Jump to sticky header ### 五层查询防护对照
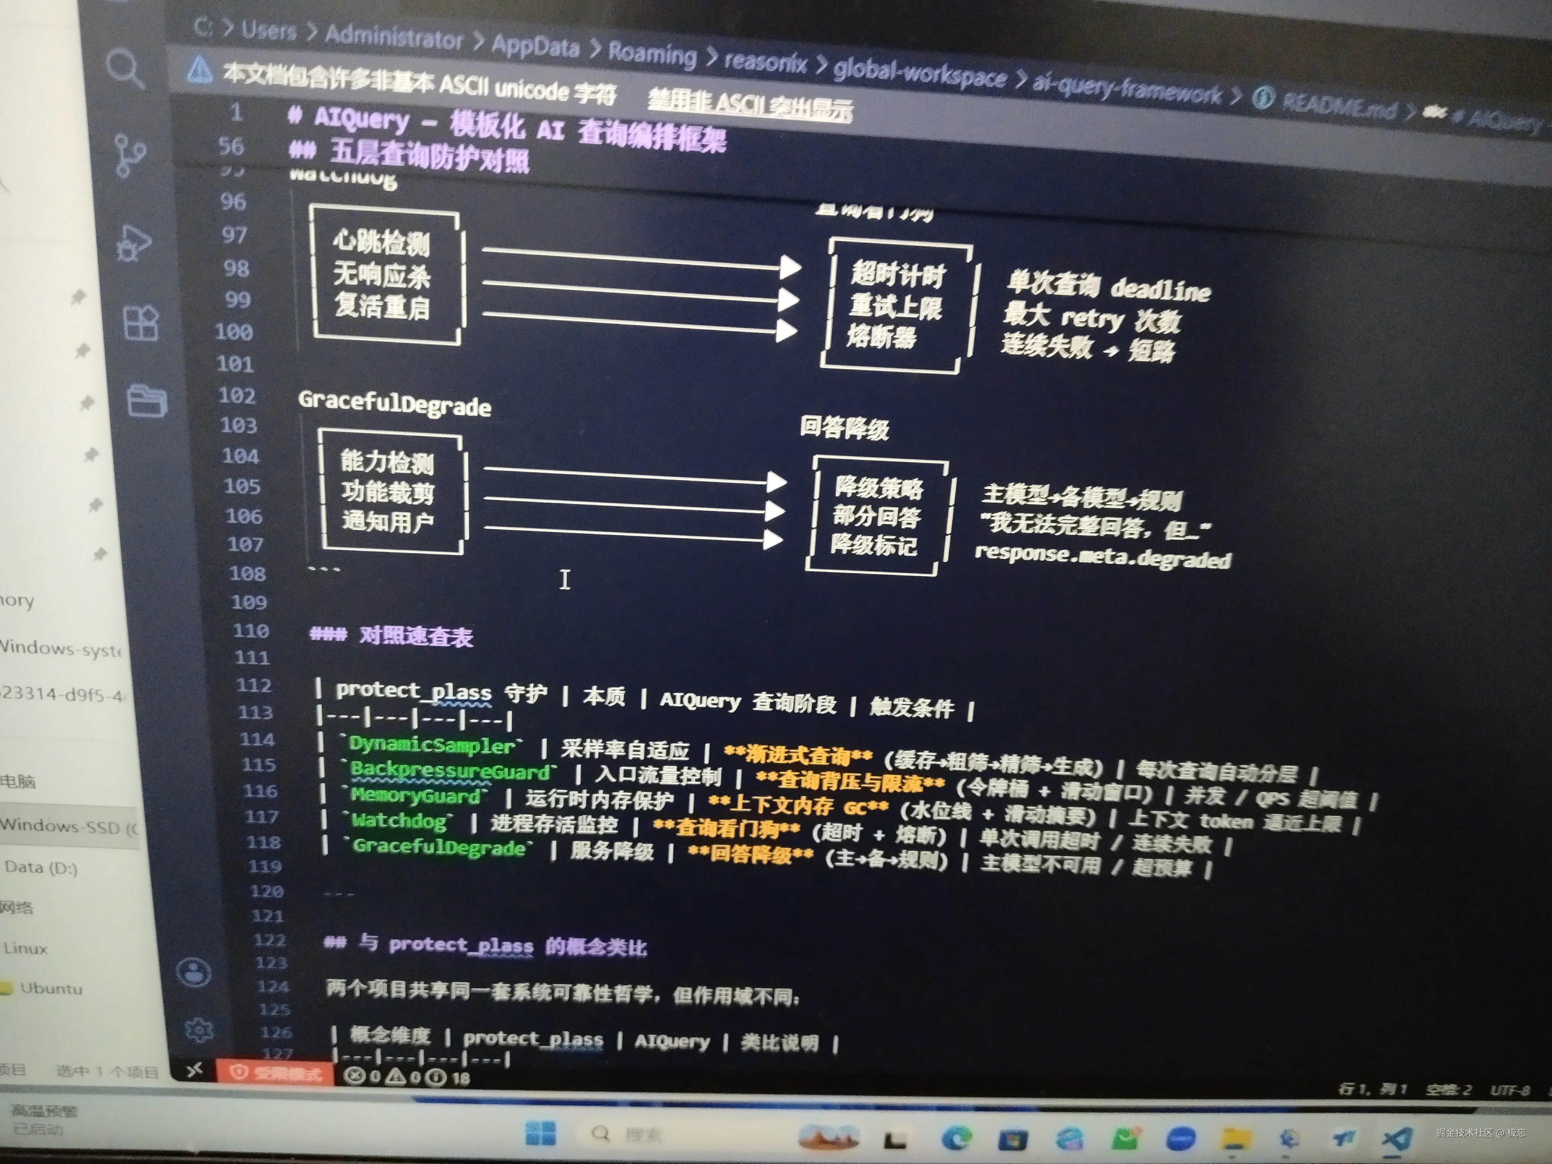 [409, 155]
